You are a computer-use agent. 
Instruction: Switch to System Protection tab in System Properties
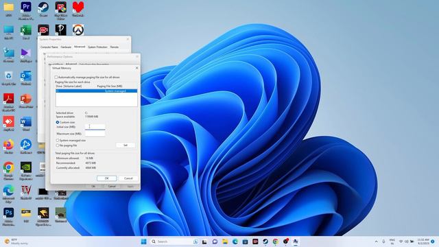point(97,47)
